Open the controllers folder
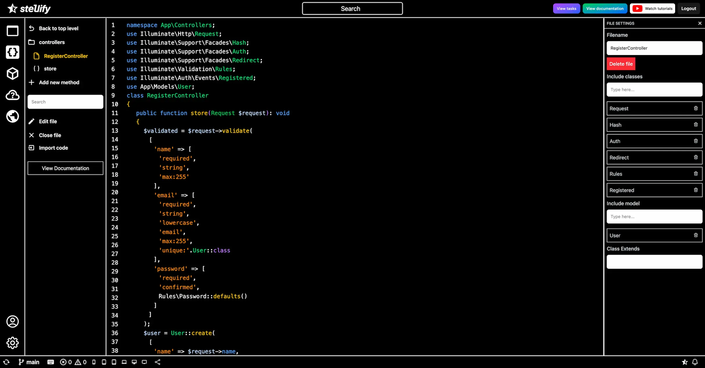The image size is (705, 368). pyautogui.click(x=52, y=42)
